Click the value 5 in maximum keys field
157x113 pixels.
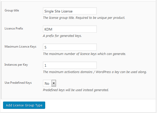coord(45,47)
